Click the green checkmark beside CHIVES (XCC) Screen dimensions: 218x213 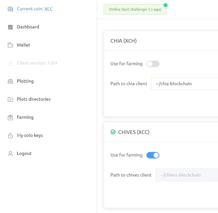113,132
